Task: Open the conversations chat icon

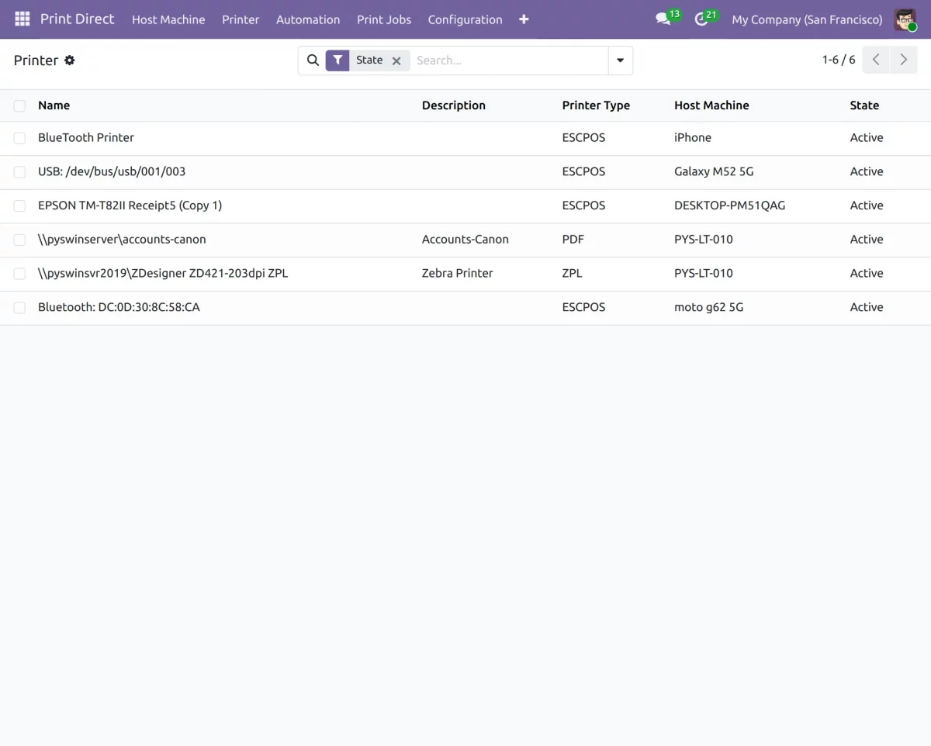Action: pyautogui.click(x=663, y=19)
